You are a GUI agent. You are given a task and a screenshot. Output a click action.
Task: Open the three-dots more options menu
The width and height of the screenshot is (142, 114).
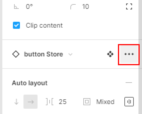click(x=129, y=54)
